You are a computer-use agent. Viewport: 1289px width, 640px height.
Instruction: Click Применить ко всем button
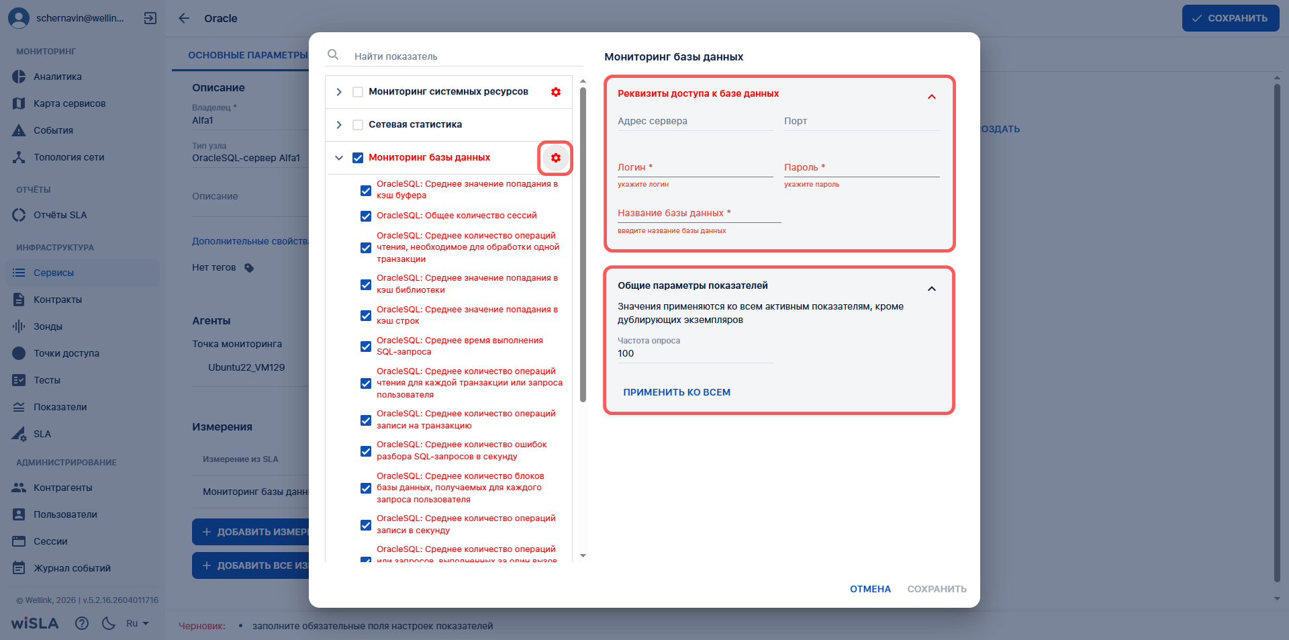point(677,392)
